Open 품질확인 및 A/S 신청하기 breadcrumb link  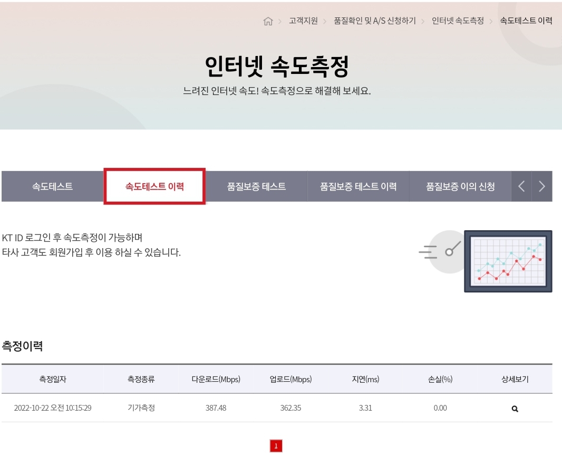(x=374, y=21)
